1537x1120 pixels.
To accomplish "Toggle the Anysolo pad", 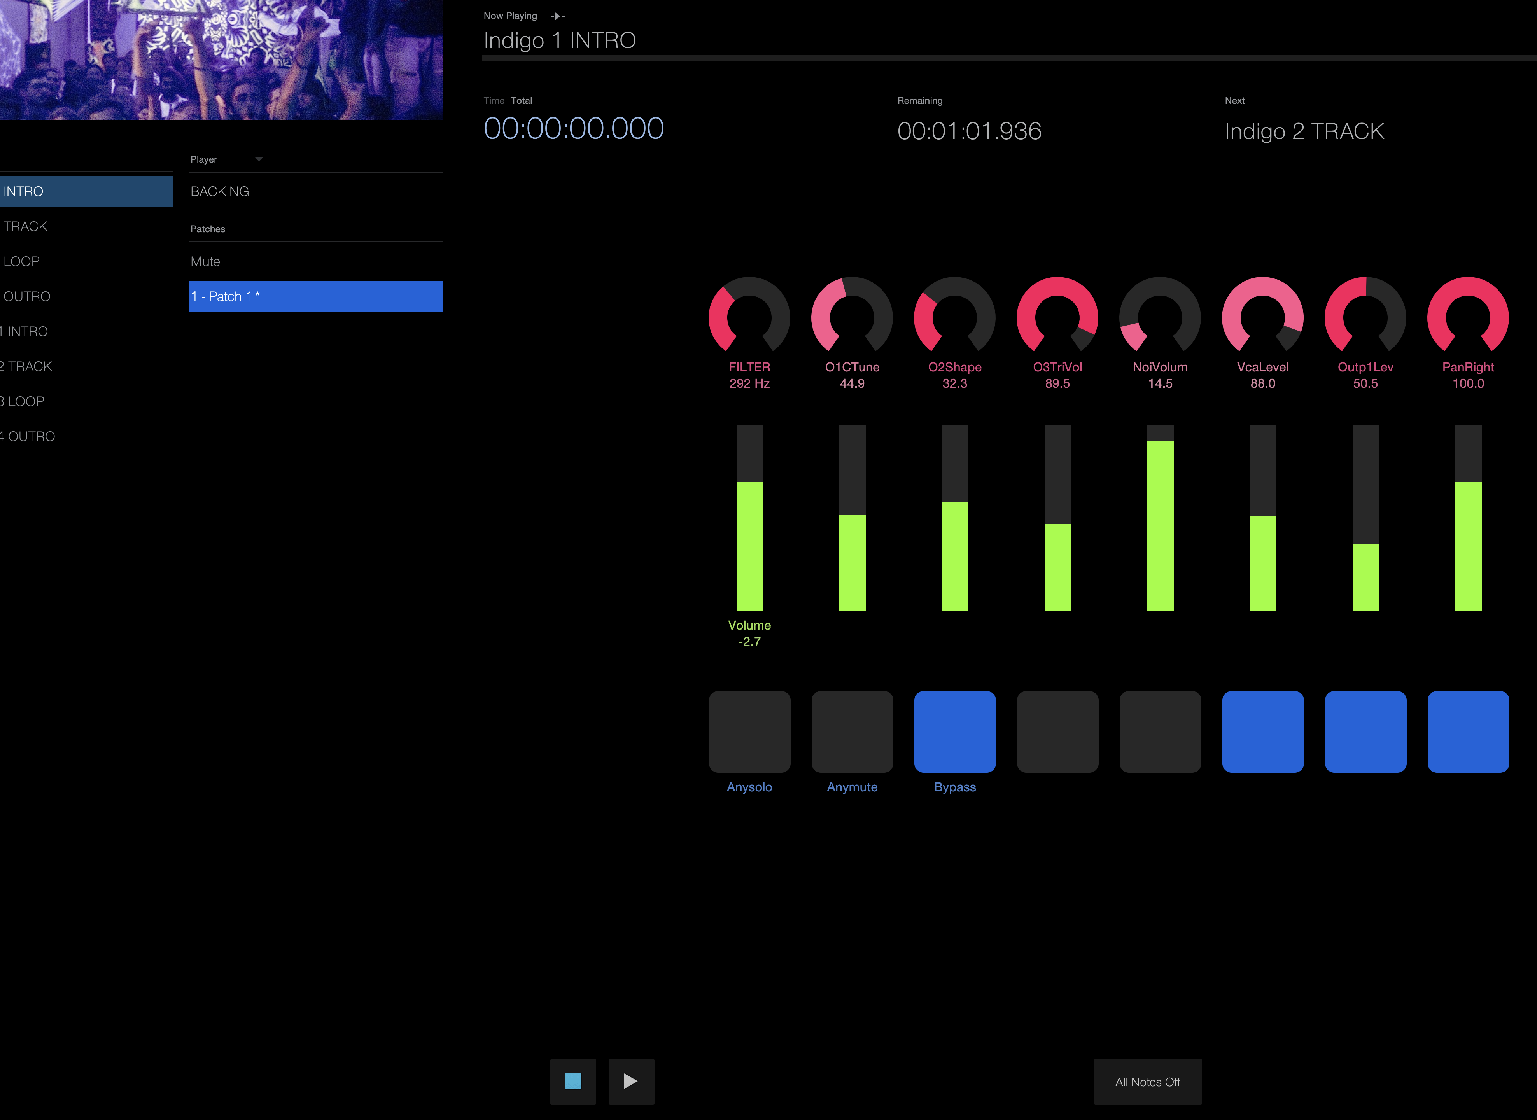I will 749,731.
